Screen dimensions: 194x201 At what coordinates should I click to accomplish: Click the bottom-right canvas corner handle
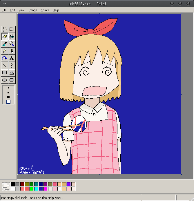(182, 175)
